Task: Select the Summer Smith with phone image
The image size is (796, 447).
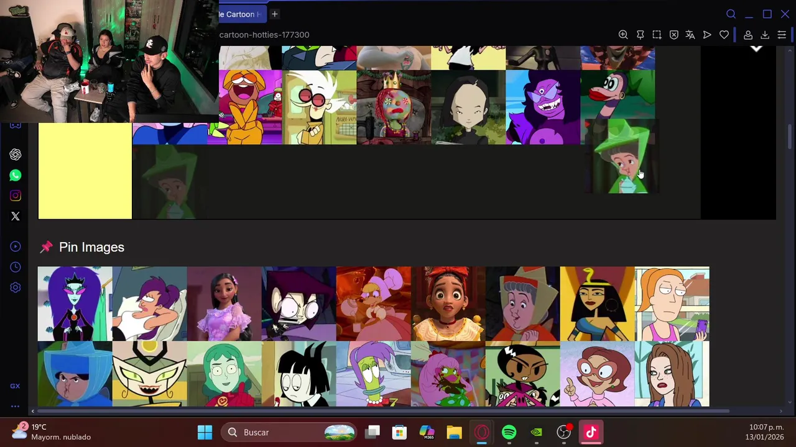Action: (x=672, y=304)
